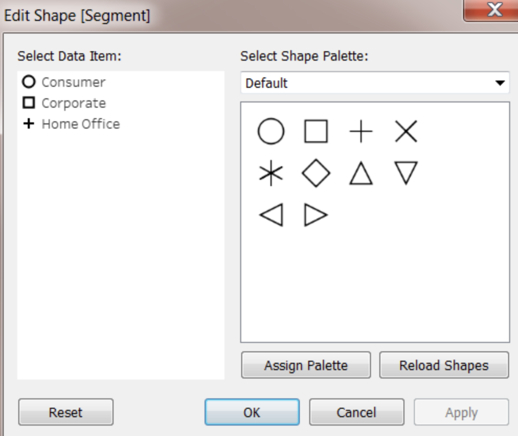Pick the asterisk shape in the palette

(271, 173)
